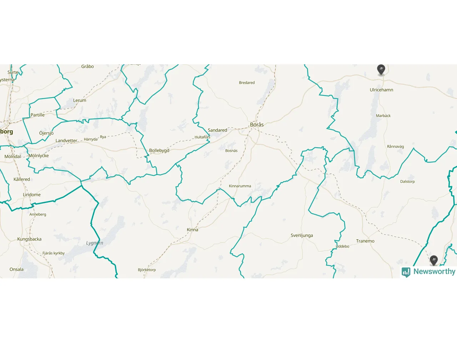
Task: Click the Dalstorp village label
Action: tap(407, 182)
